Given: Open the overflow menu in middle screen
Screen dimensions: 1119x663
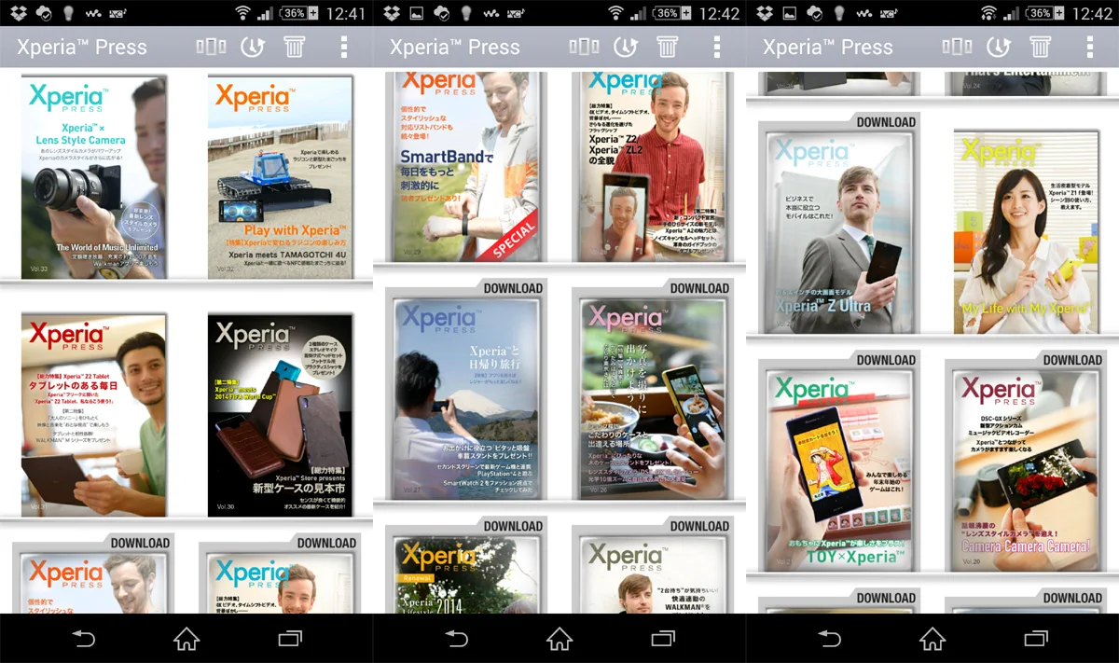Looking at the screenshot, I should coord(717,47).
